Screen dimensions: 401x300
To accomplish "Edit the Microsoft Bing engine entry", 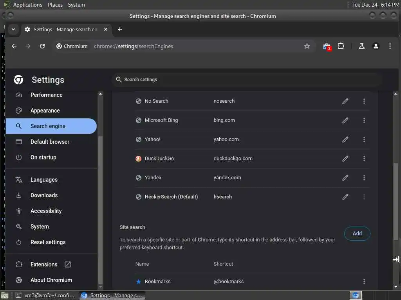I will (345, 120).
